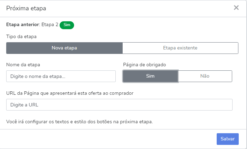This screenshot has width=247, height=149.
Task: Select the Nova etapa option
Action: (x=64, y=48)
